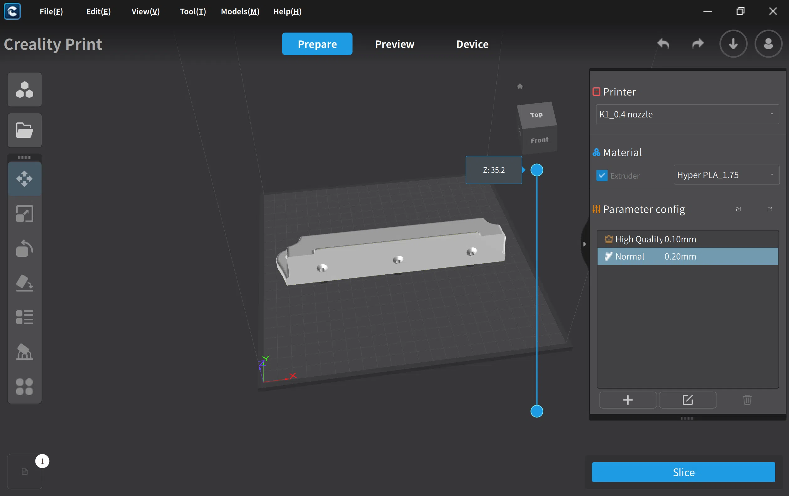Open the layout list tool icon
Image resolution: width=789 pixels, height=496 pixels.
click(24, 317)
